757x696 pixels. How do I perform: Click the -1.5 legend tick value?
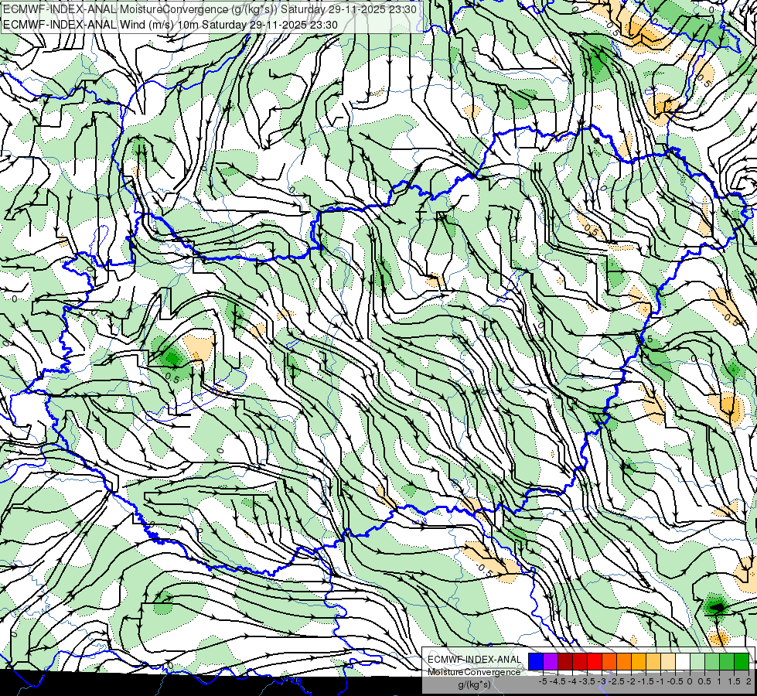[646, 681]
